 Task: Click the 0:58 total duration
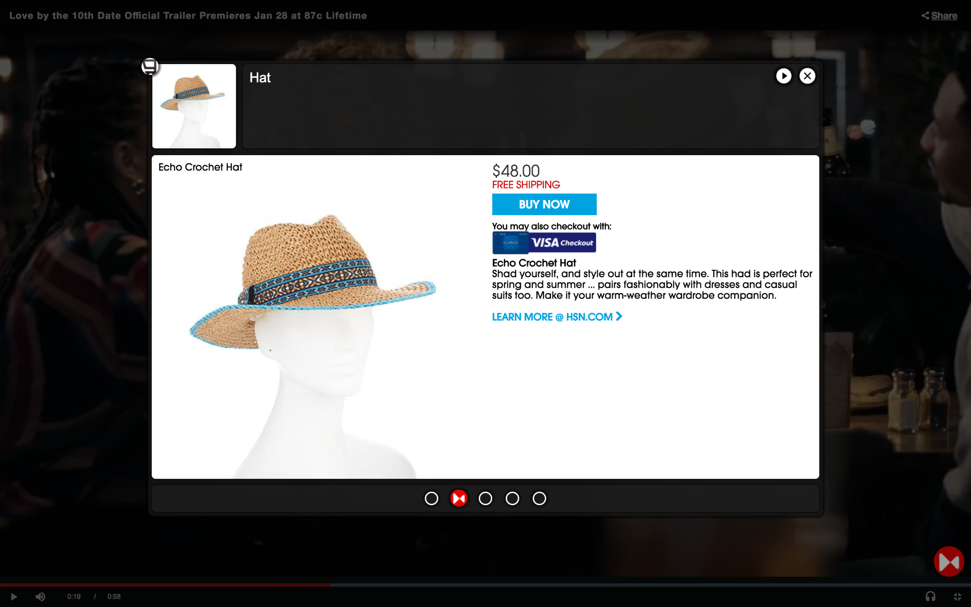pyautogui.click(x=114, y=597)
